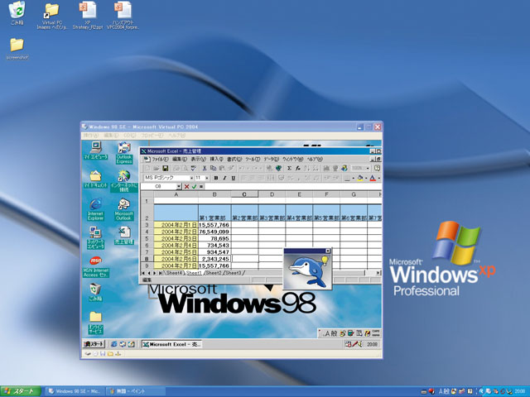This screenshot has width=530, height=397.
Task: Click the Cut scissors icon in Excel
Action: coord(205,168)
